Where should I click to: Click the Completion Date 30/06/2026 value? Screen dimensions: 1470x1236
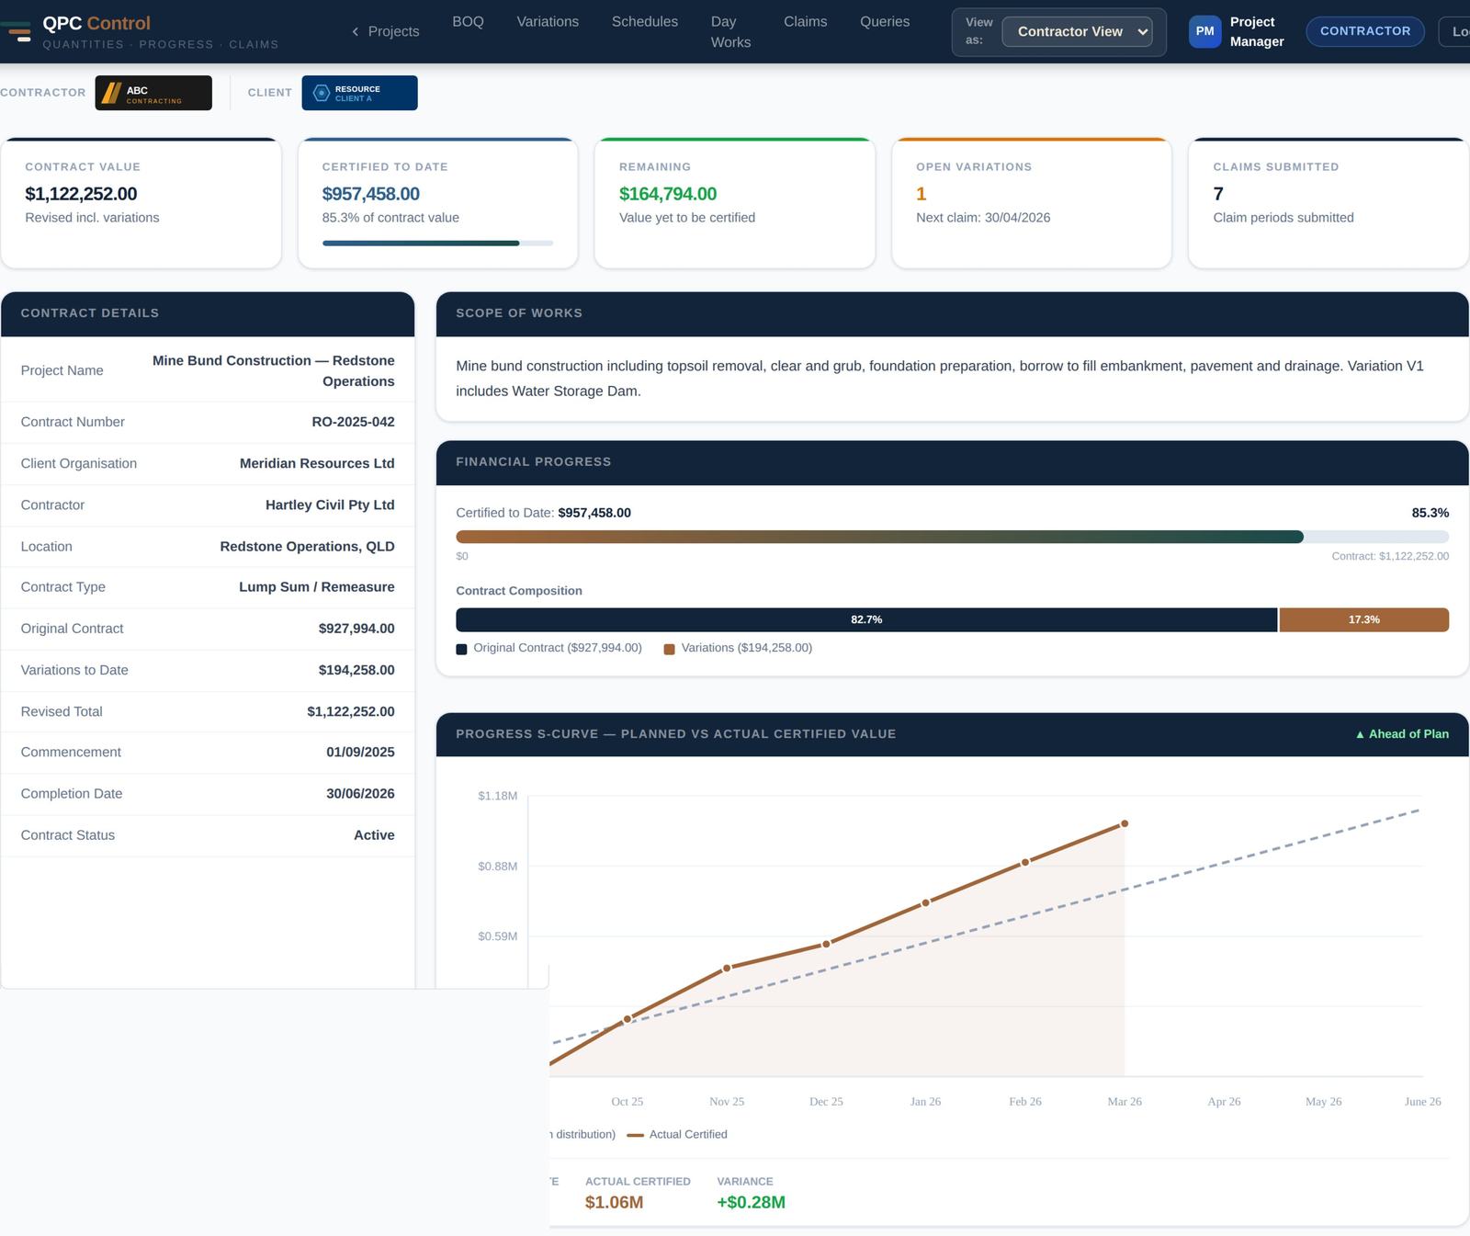click(x=360, y=793)
